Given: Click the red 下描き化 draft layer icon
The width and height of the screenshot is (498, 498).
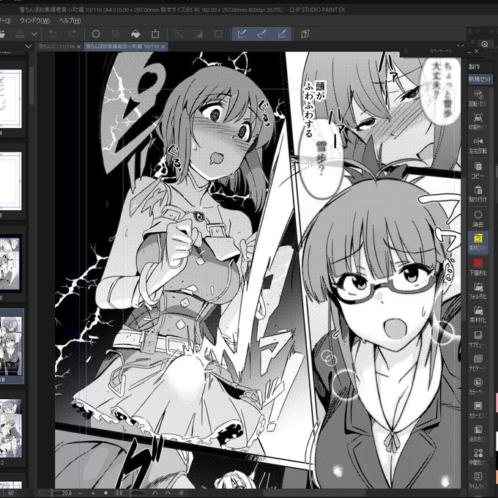Looking at the screenshot, I should pyautogui.click(x=477, y=267).
